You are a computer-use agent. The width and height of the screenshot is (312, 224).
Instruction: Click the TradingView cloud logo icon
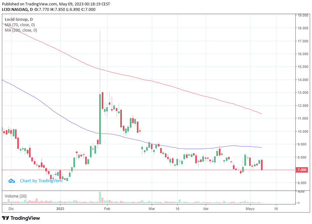coord(11,181)
